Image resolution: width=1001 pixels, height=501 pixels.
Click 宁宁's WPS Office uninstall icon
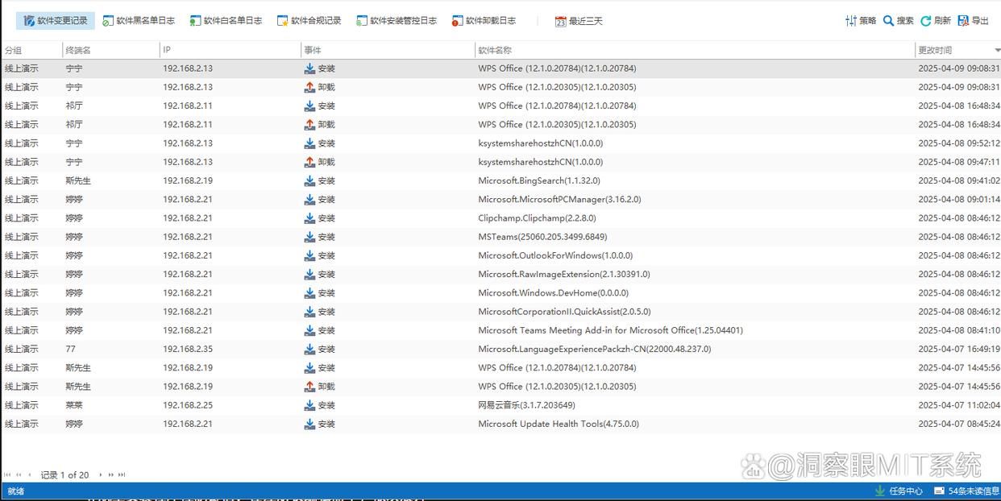point(309,87)
